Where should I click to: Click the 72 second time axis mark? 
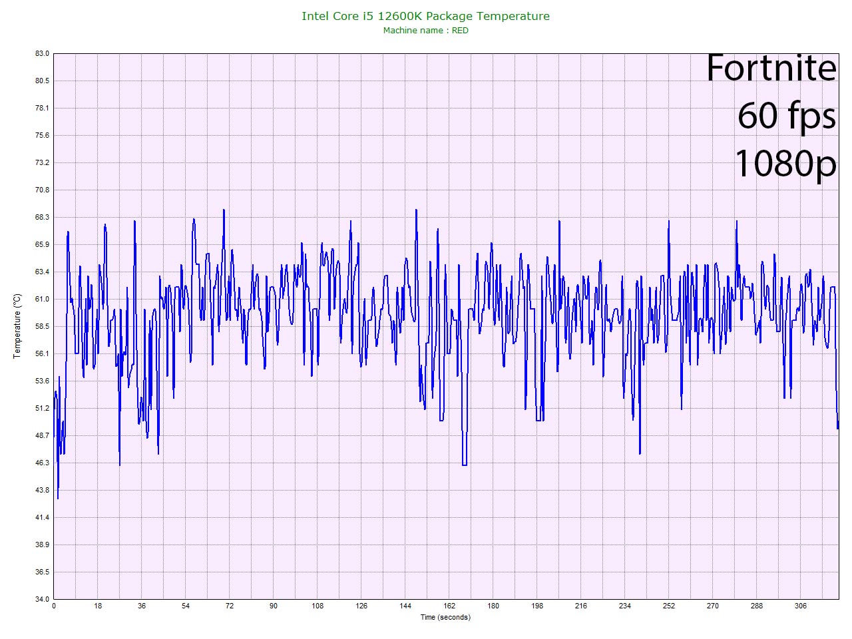pyautogui.click(x=230, y=606)
